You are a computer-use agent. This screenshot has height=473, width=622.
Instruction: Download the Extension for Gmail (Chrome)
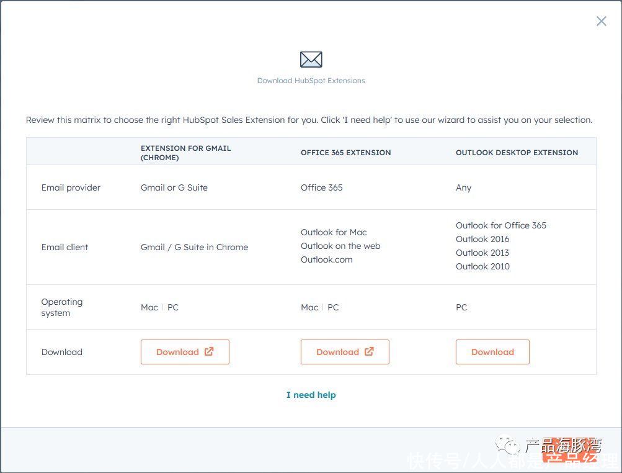coord(185,352)
